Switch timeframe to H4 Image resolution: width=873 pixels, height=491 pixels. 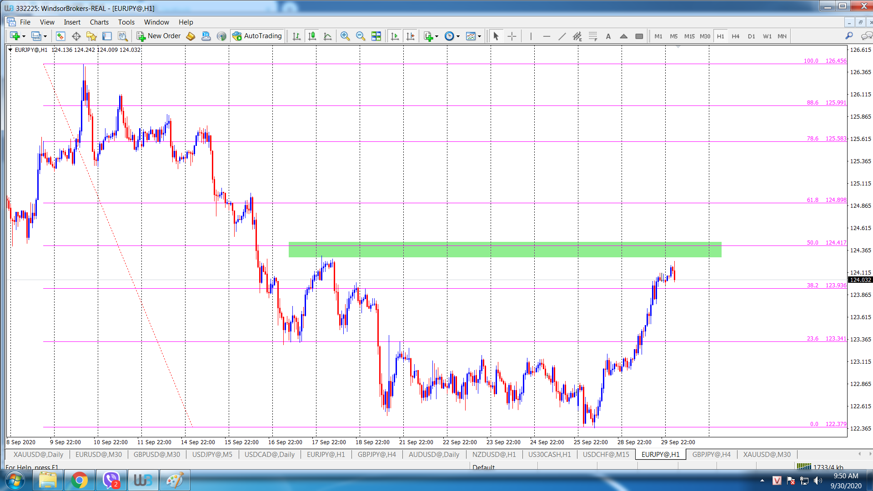(736, 36)
